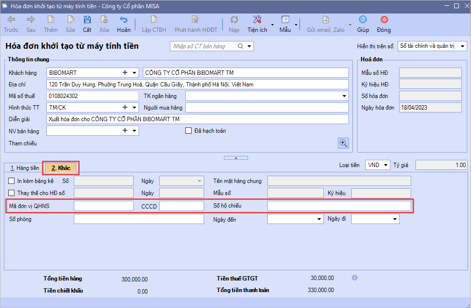The height and width of the screenshot is (308, 471).
Task: Click the Số hộ chiếu input field
Action: click(x=339, y=206)
